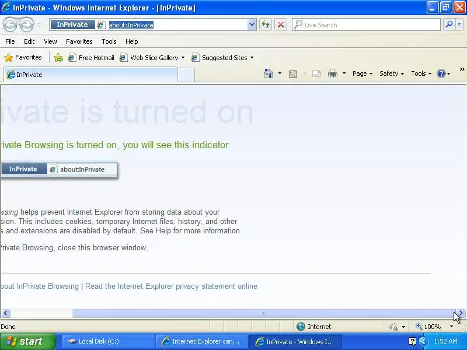Screen dimensions: 467x350
Task: Open the Favorites menu in menu bar
Action: pos(79,41)
